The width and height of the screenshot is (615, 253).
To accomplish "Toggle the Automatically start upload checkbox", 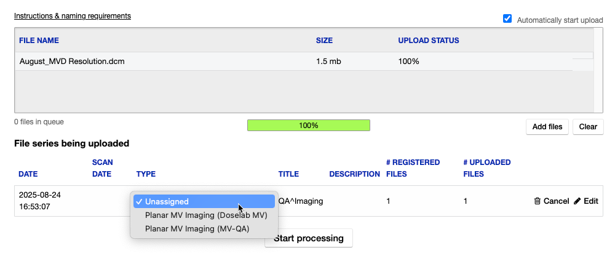I will [x=507, y=19].
